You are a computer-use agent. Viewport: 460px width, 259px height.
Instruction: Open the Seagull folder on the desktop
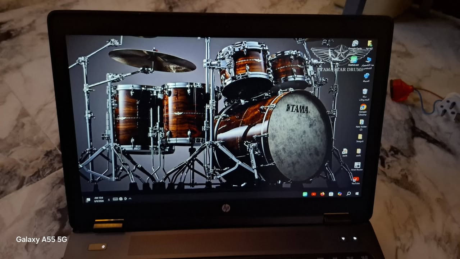coord(359,138)
